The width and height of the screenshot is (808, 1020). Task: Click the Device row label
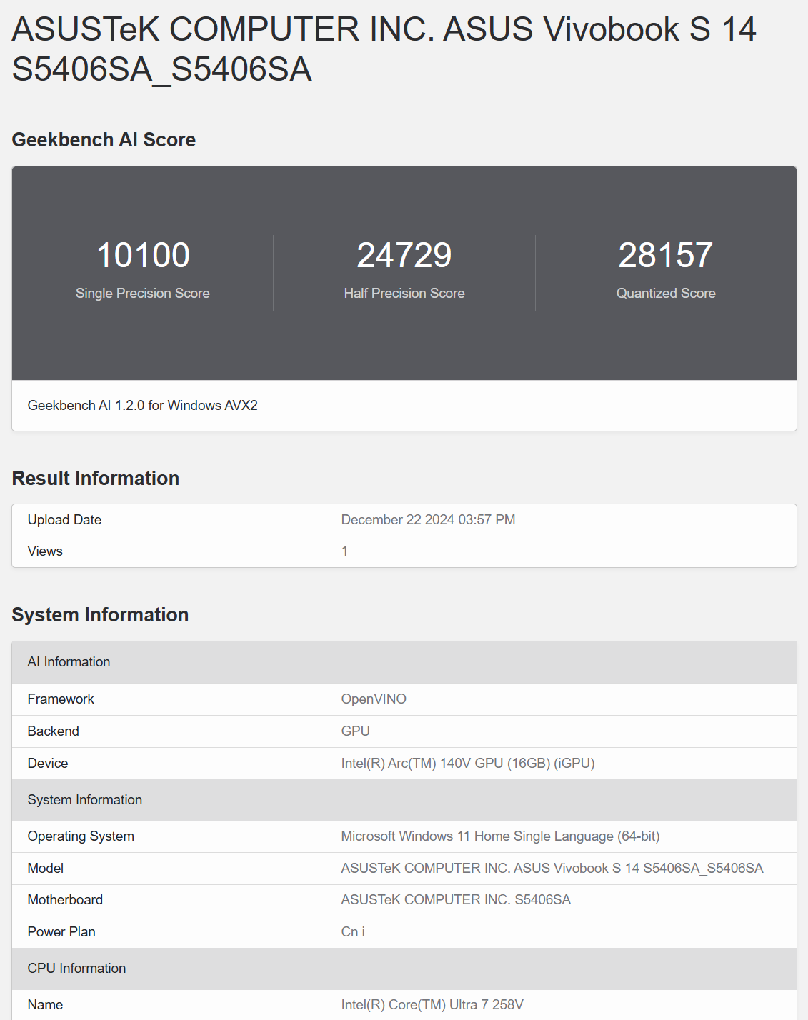pos(48,763)
